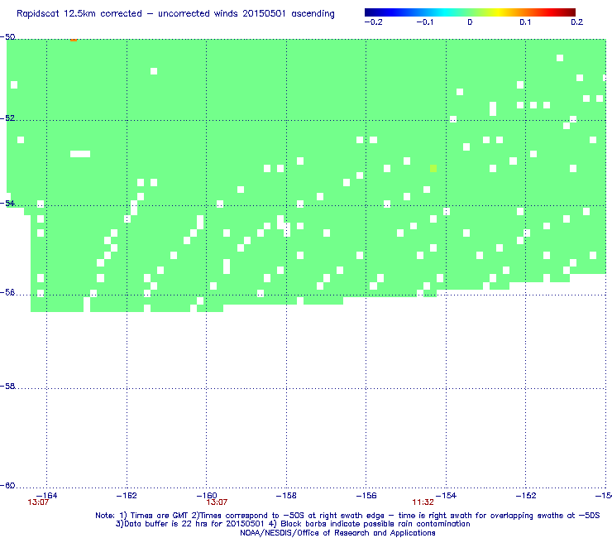Image resolution: width=612 pixels, height=538 pixels.
Task: Click the -154 longitude axis label
Action: [446, 496]
